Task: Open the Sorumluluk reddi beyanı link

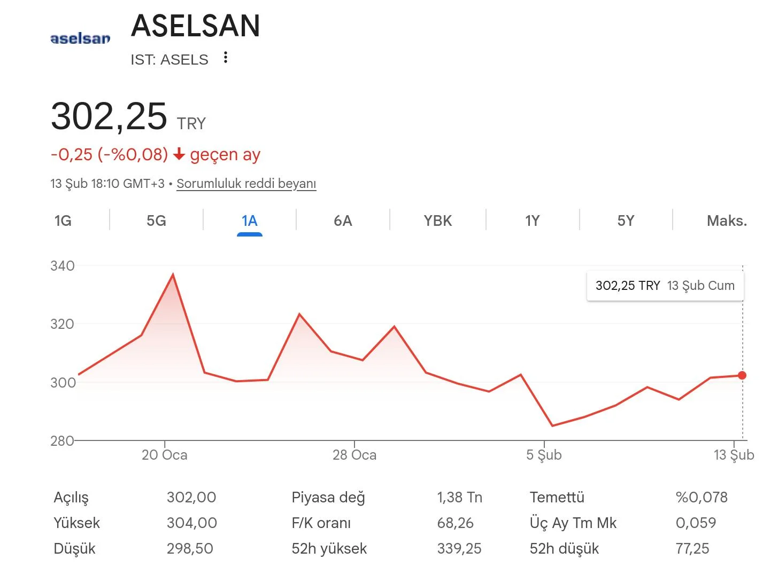Action: (x=246, y=184)
